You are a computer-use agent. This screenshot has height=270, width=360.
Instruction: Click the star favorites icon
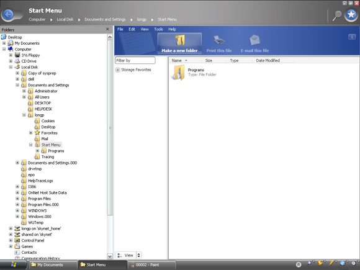point(351,15)
